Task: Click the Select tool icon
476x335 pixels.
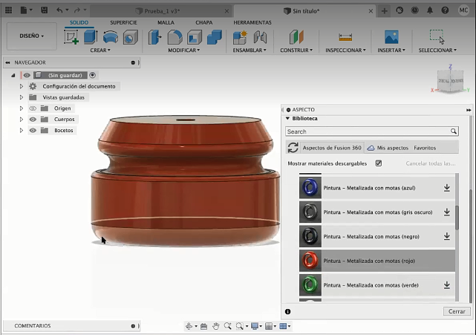Action: click(437, 36)
